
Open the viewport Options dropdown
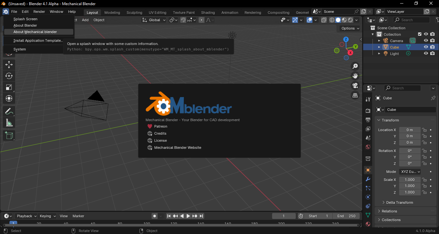(350, 28)
